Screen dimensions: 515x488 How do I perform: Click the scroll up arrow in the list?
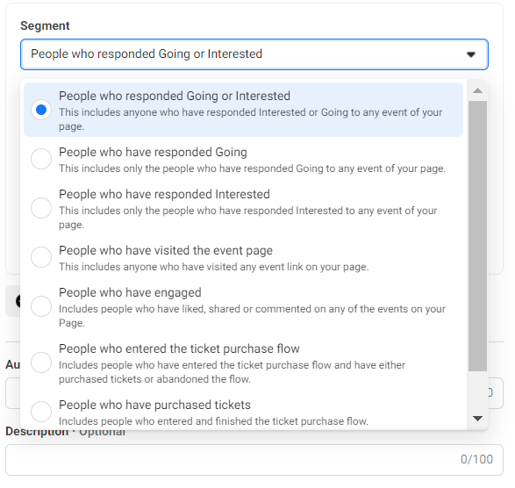477,90
